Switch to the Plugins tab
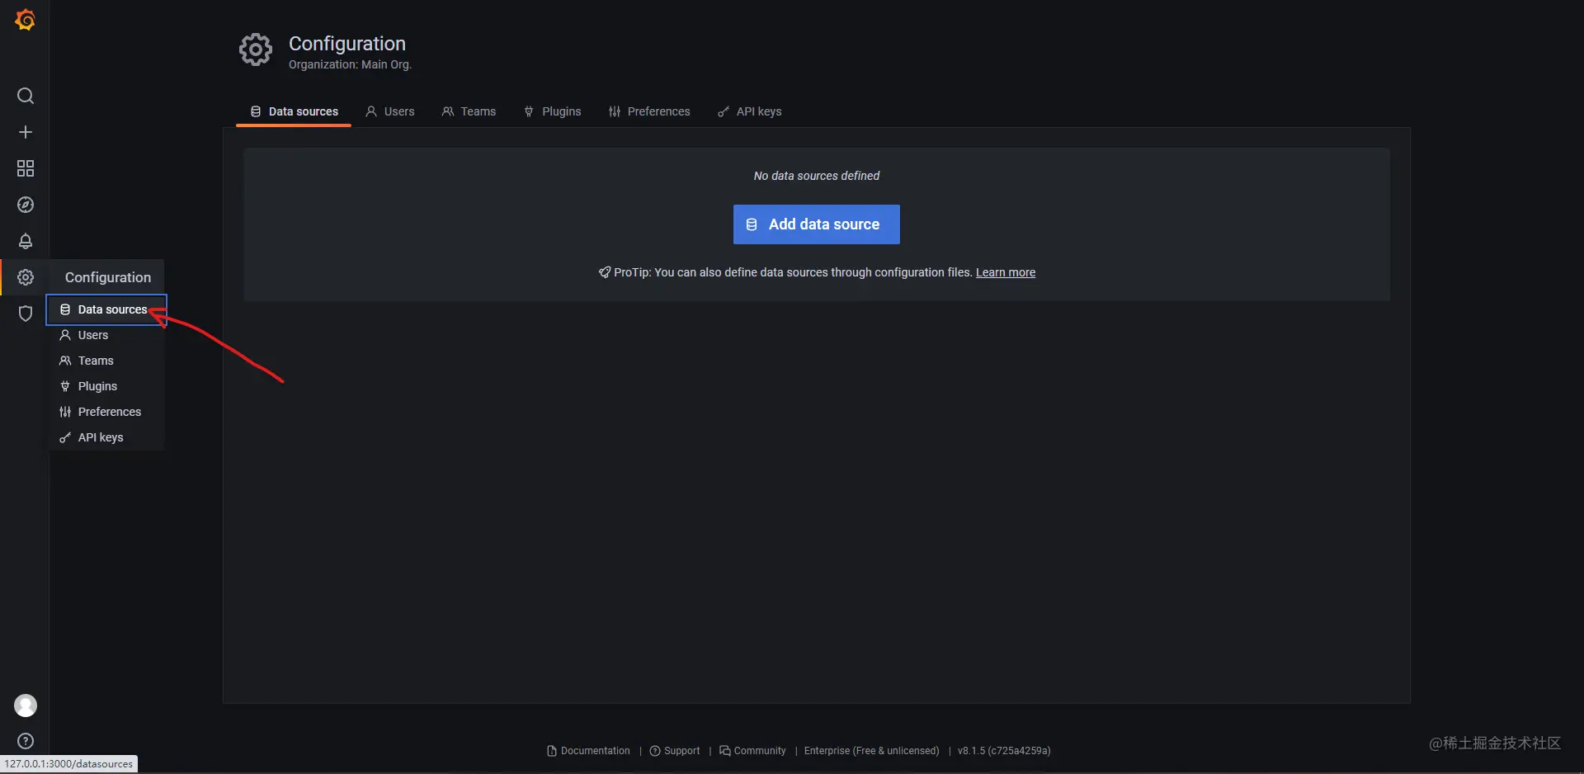The height and width of the screenshot is (774, 1584). [552, 111]
